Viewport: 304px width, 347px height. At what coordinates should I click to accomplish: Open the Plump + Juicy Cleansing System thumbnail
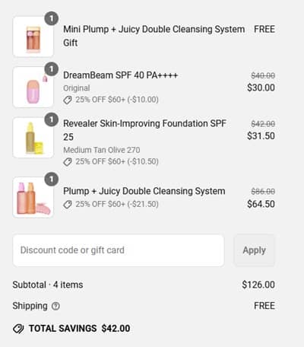coord(33,197)
